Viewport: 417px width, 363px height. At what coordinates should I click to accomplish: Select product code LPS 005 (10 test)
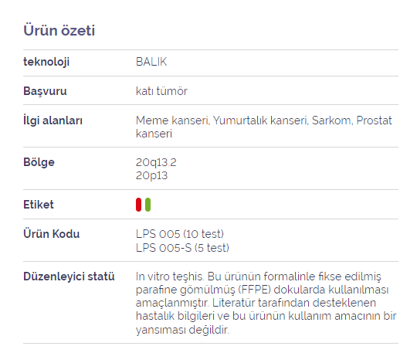pos(180,234)
